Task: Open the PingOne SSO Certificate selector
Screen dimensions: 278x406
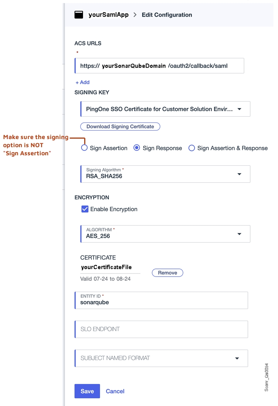Action: click(165, 109)
